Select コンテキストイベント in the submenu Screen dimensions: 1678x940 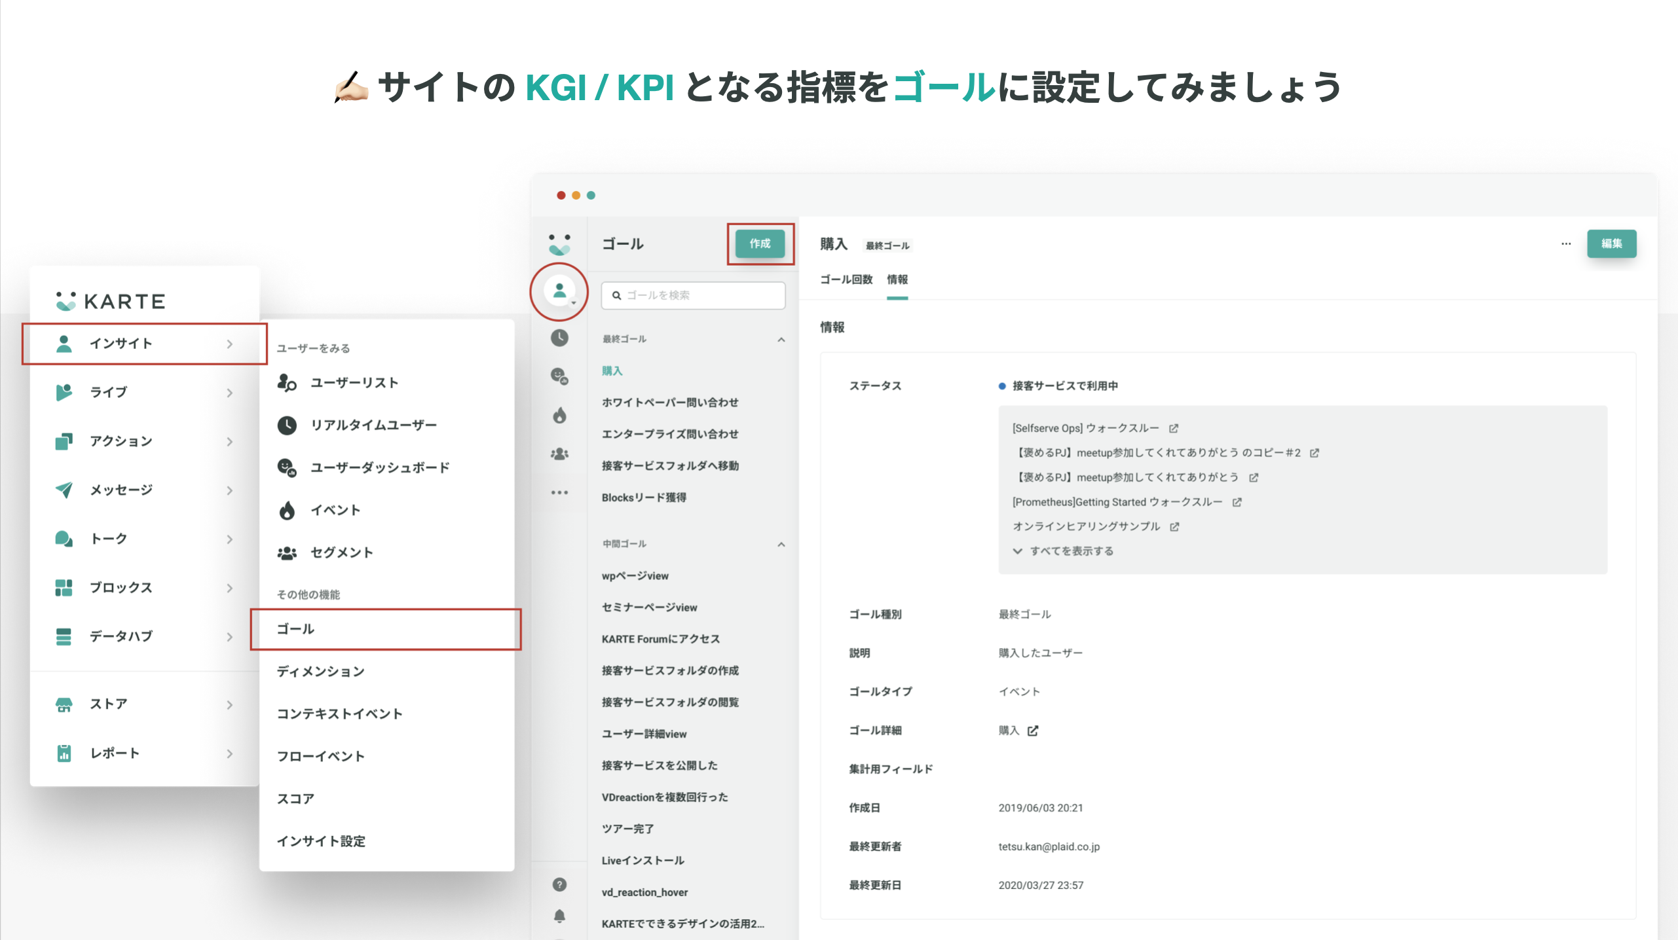pyautogui.click(x=339, y=714)
